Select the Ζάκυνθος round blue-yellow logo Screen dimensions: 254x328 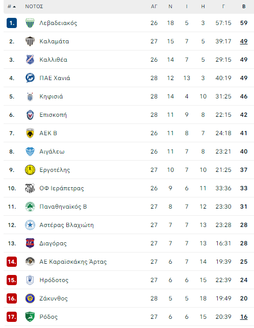[x=30, y=298]
